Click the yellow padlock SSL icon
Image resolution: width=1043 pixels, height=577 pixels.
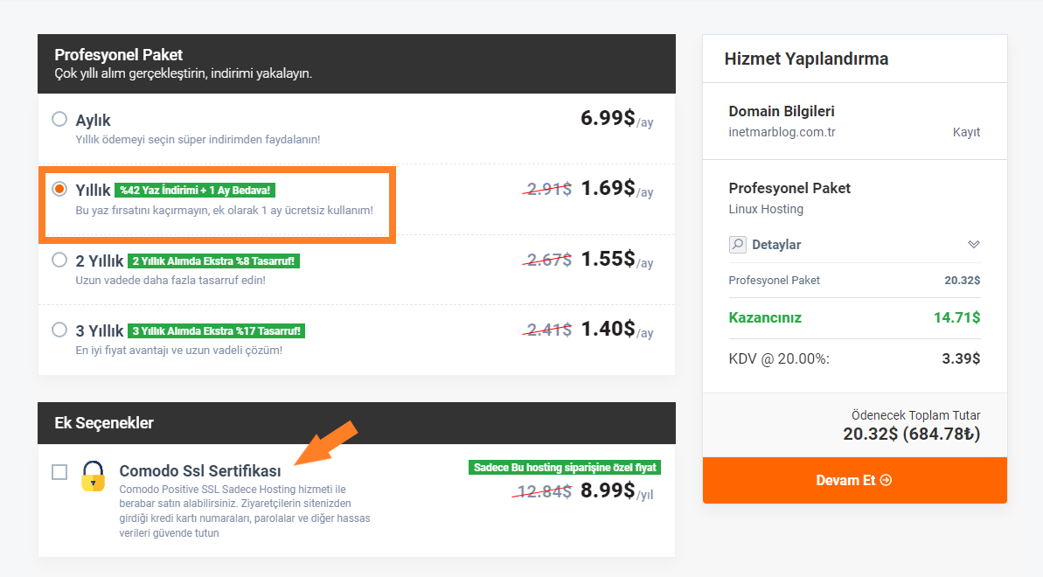coord(94,476)
